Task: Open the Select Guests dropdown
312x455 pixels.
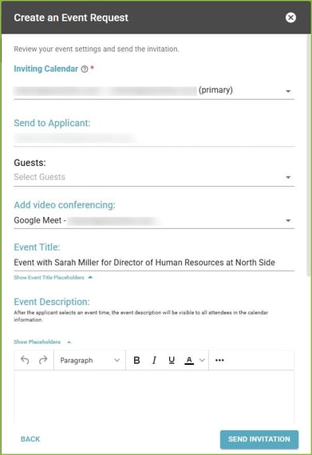Action: (154, 177)
